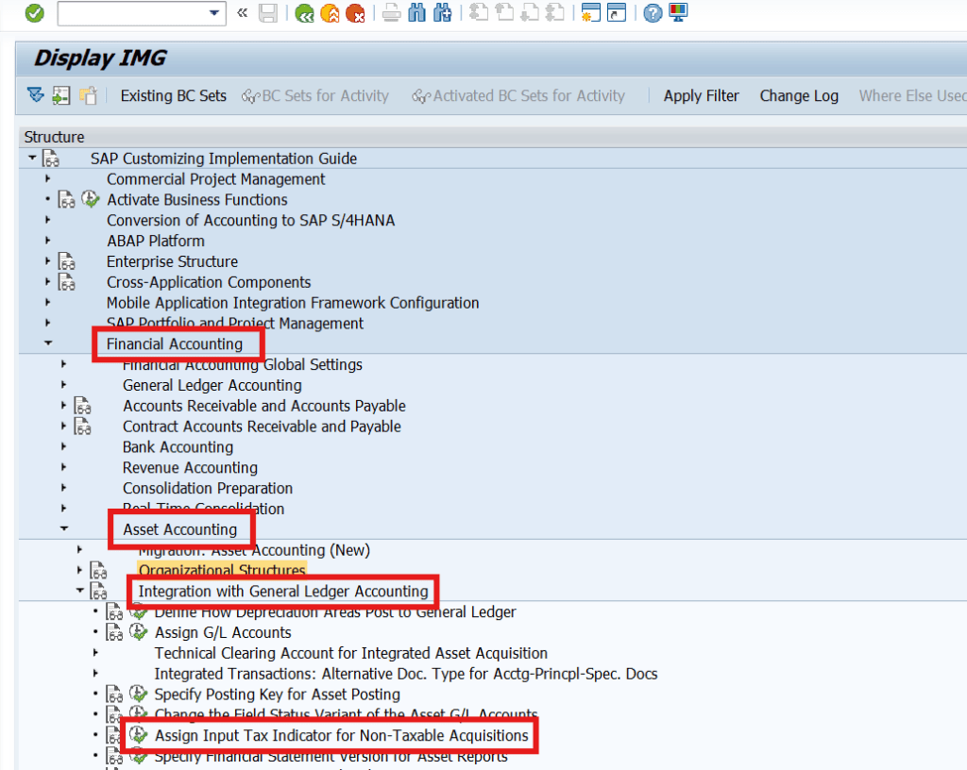
Task: Click the IMG activity icon beside Assign G/L Accounts
Action: (x=137, y=631)
